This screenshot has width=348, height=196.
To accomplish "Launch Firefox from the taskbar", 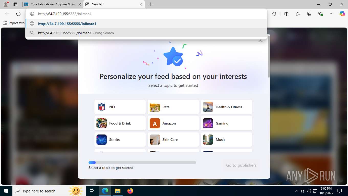I will click(130, 191).
